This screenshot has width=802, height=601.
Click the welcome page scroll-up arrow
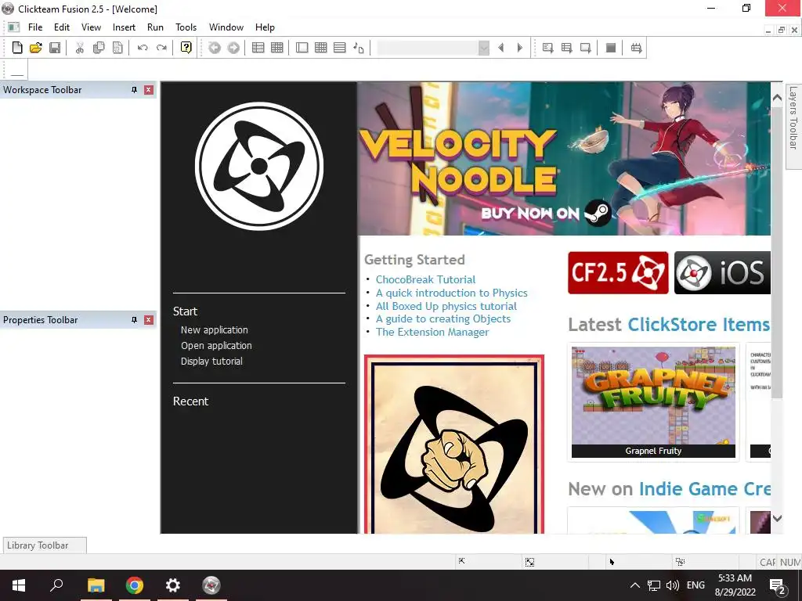tap(777, 97)
